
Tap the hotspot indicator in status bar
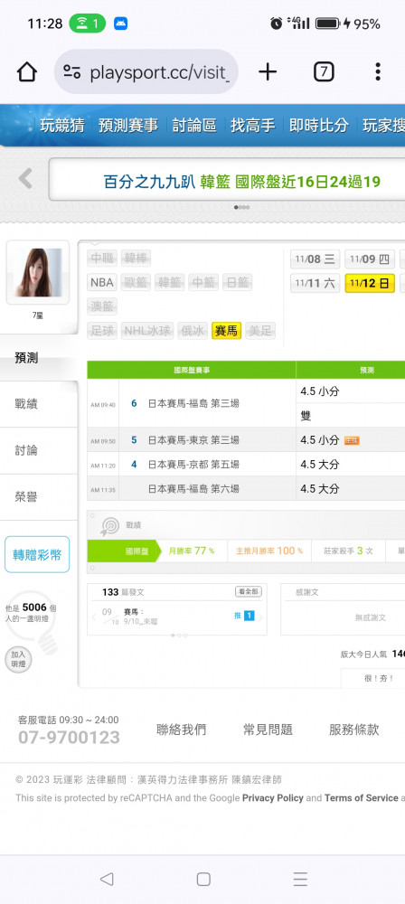(x=87, y=24)
